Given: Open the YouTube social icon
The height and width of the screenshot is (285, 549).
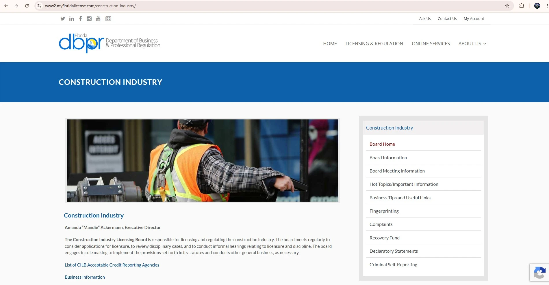Looking at the screenshot, I should (x=98, y=18).
